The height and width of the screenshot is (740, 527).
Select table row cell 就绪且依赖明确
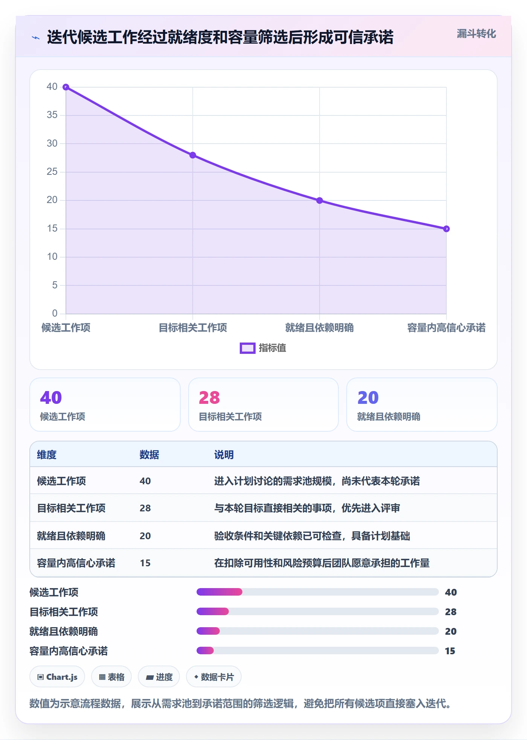point(71,536)
